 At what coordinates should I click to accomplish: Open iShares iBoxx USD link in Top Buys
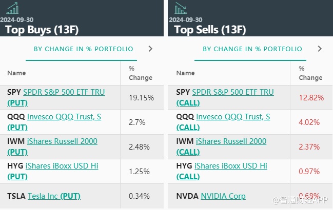(x=63, y=166)
